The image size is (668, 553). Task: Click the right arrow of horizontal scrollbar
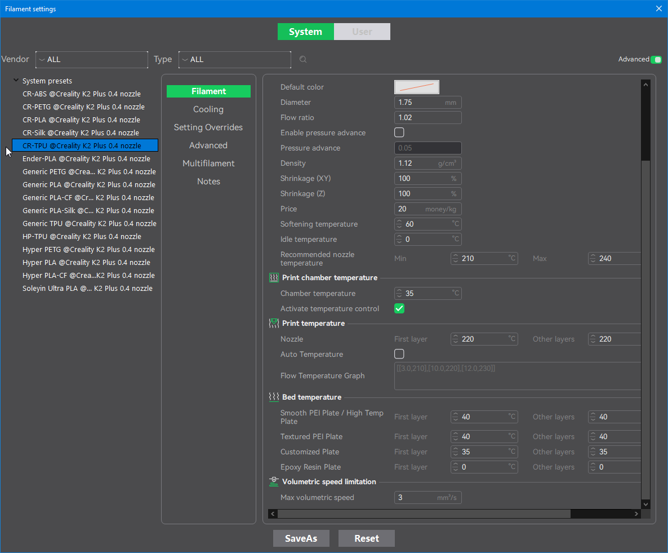tap(636, 514)
